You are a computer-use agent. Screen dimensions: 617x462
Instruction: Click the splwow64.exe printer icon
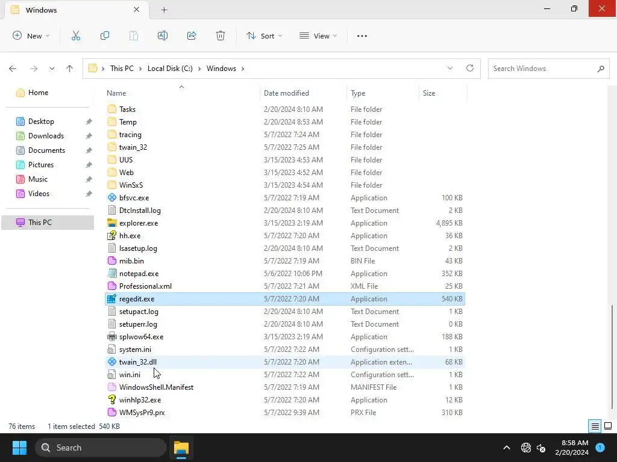point(111,337)
